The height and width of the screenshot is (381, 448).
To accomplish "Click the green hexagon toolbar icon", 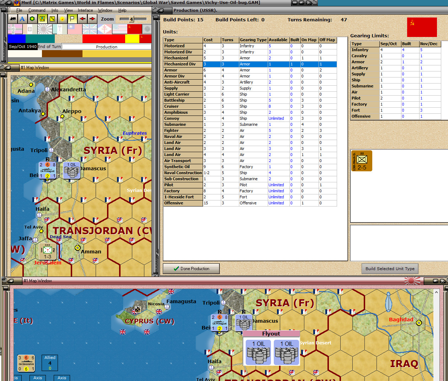I will tap(32, 18).
